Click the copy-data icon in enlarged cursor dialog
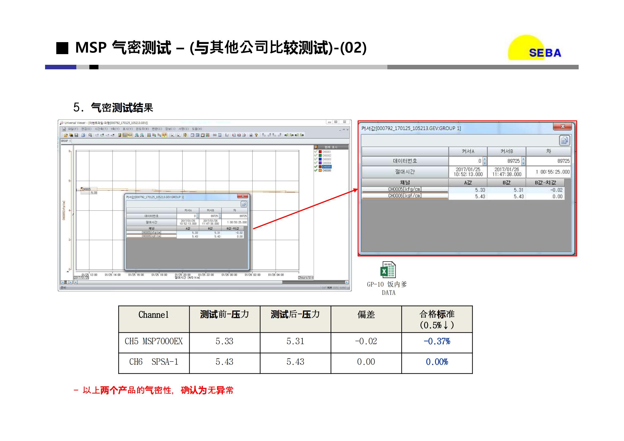This screenshot has height=441, width=624. [x=565, y=141]
